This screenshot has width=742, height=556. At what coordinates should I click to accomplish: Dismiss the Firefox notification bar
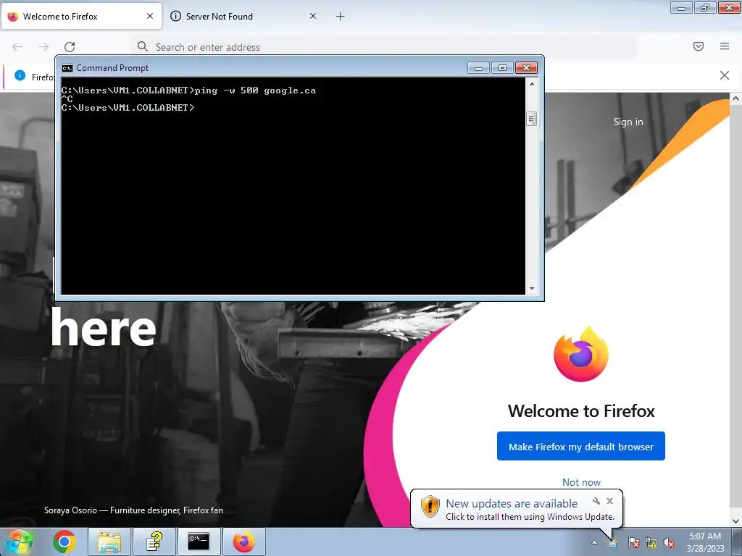click(725, 75)
